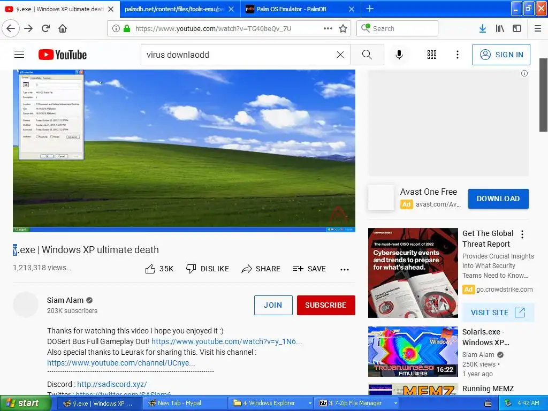548x411 pixels.
Task: Open the browser downloads arrow
Action: [483, 28]
